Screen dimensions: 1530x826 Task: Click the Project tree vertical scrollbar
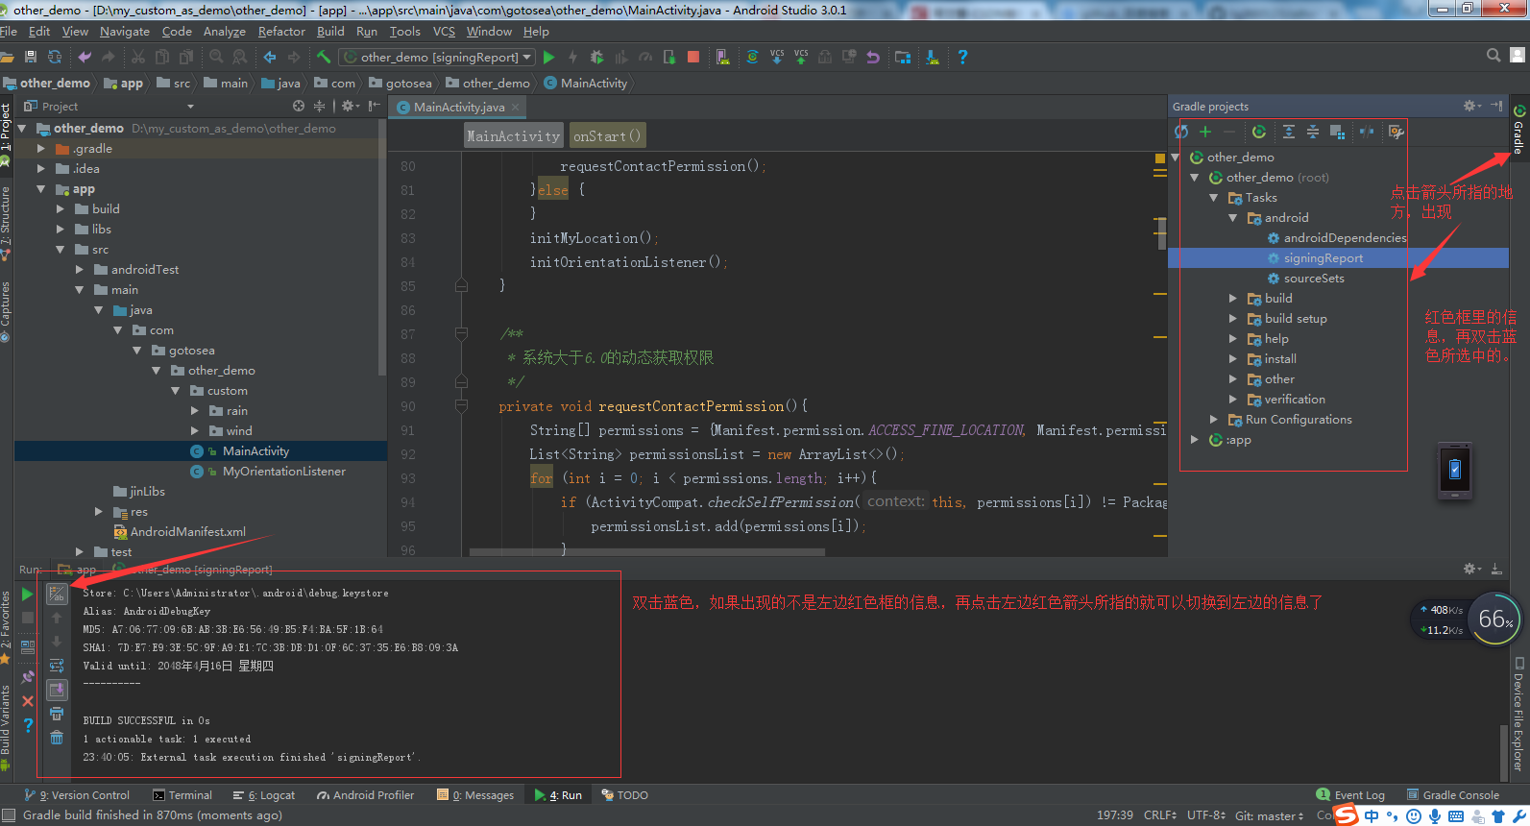382,248
